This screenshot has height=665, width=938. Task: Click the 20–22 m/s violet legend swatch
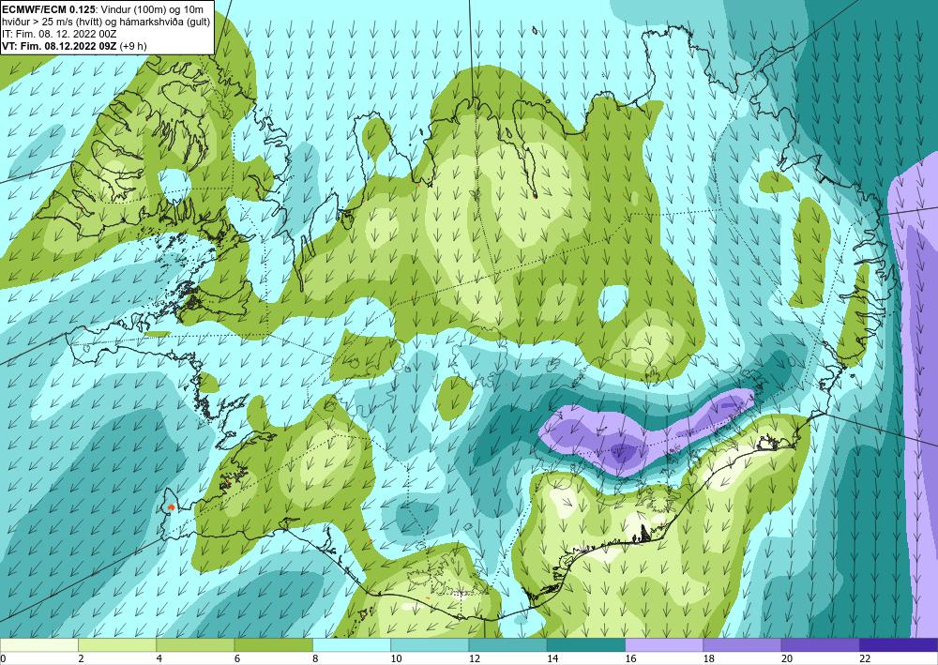coord(820,645)
